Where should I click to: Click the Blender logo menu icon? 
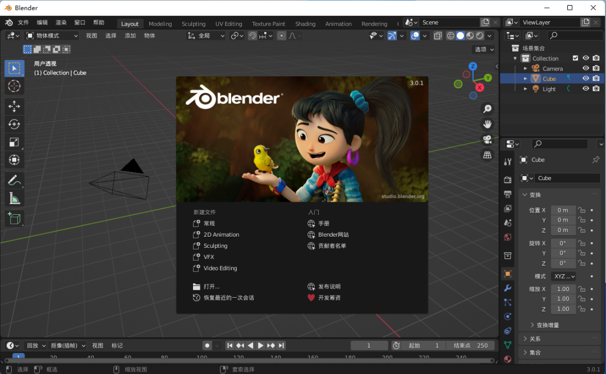coord(9,22)
